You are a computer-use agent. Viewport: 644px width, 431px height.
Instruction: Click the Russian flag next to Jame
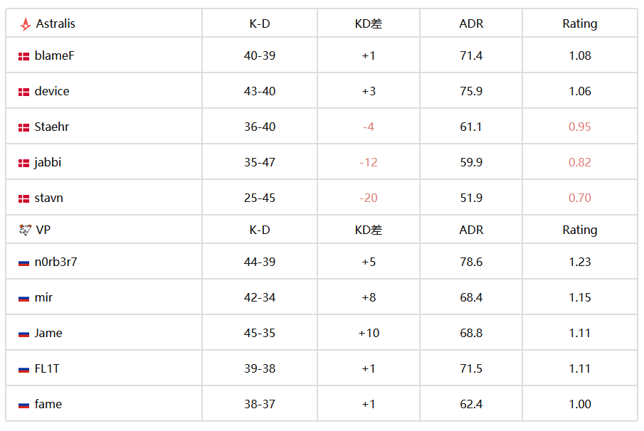(x=23, y=334)
